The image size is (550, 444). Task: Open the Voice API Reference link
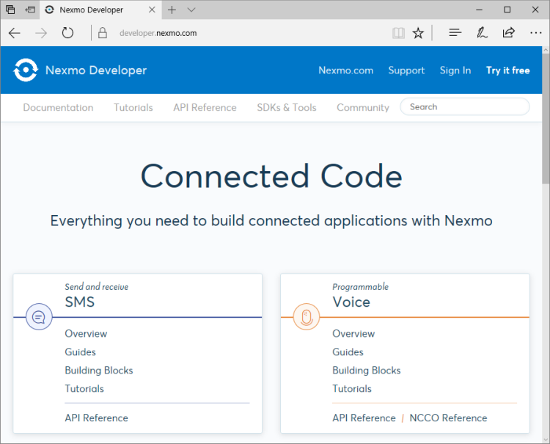[364, 418]
